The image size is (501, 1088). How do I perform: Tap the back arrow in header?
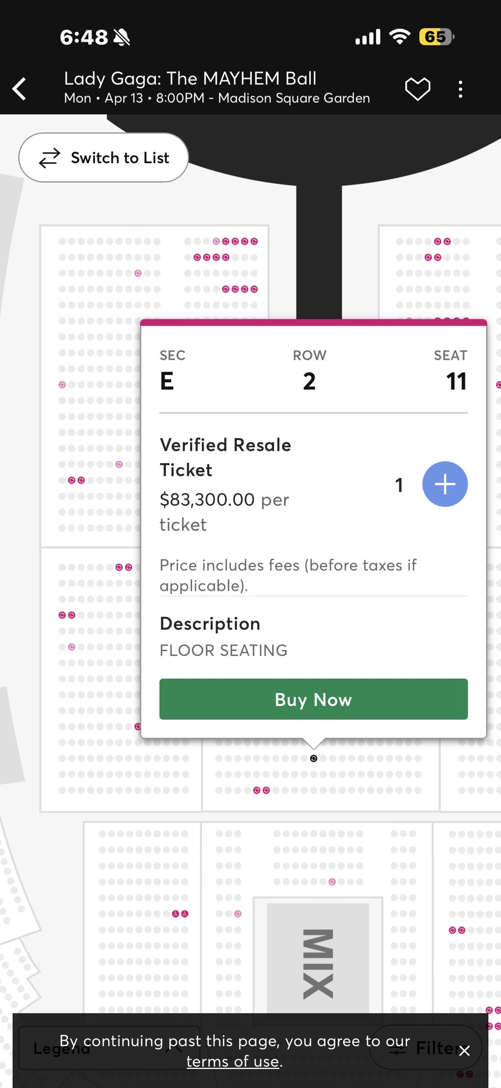(20, 89)
